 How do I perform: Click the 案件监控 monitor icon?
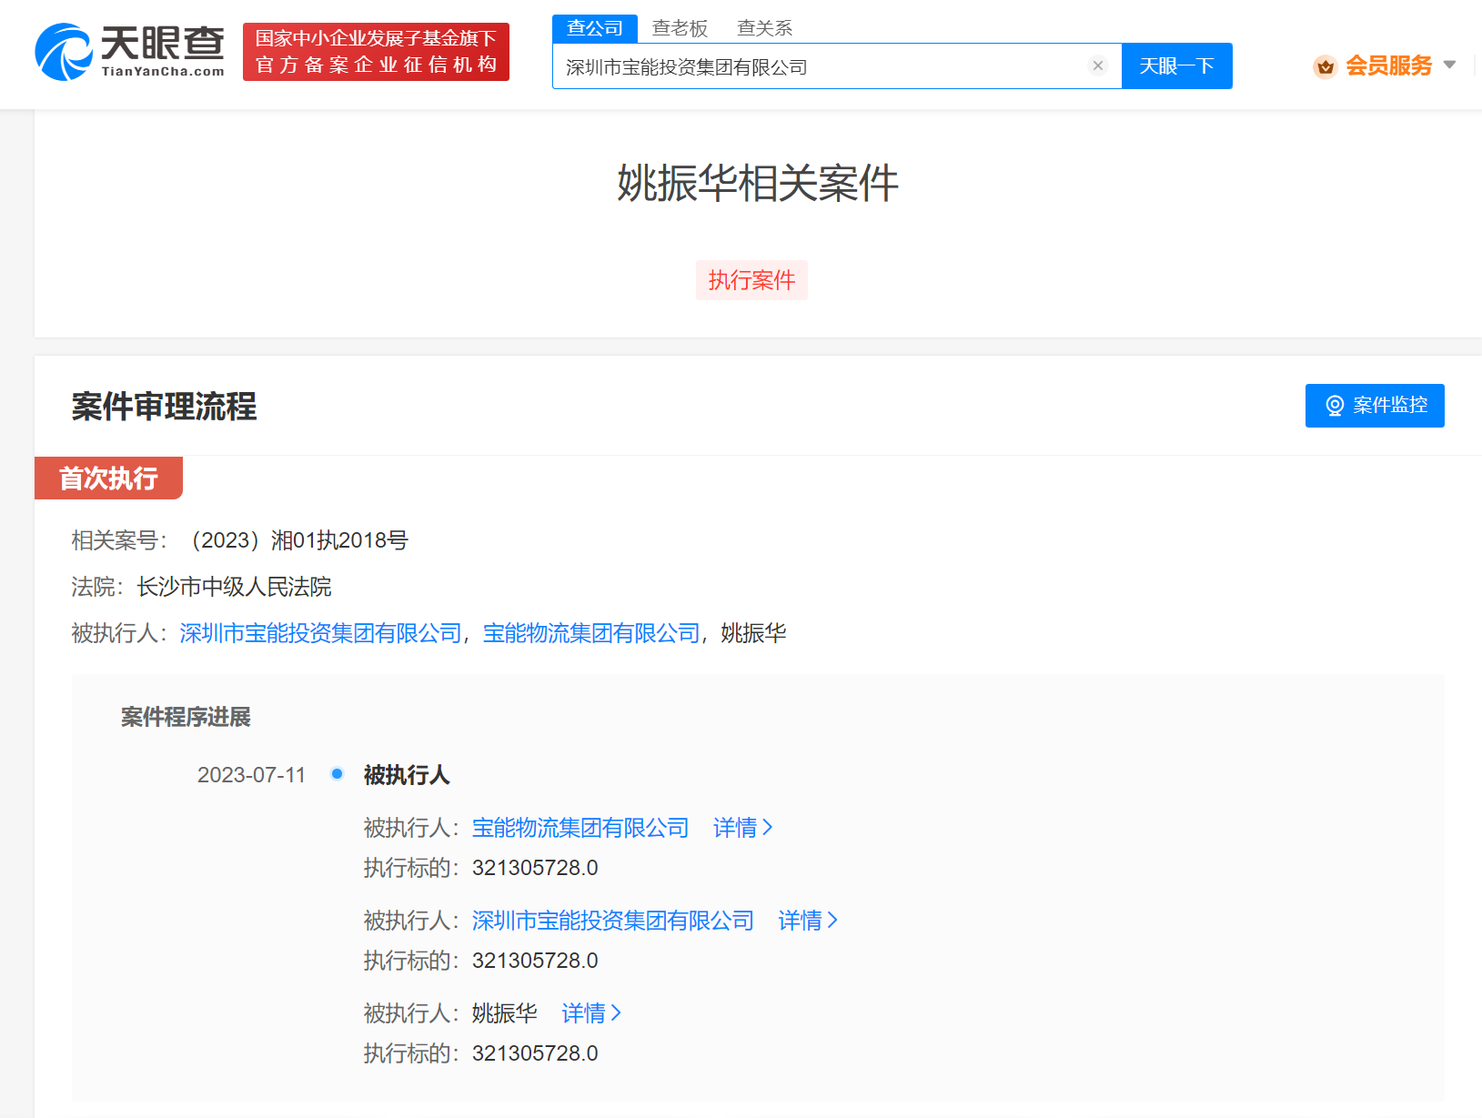coord(1334,406)
